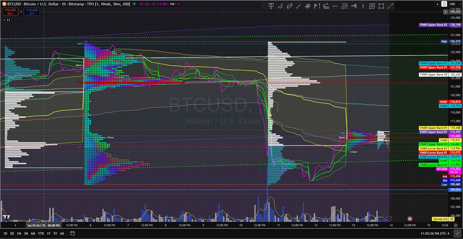The image size is (463, 239).
Task: Click the Bid 113,435 label
Action: tap(451, 180)
